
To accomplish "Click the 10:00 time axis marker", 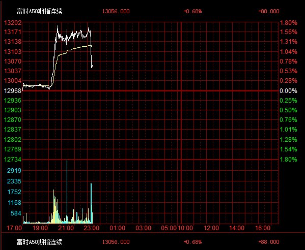I will click(x=185, y=228).
